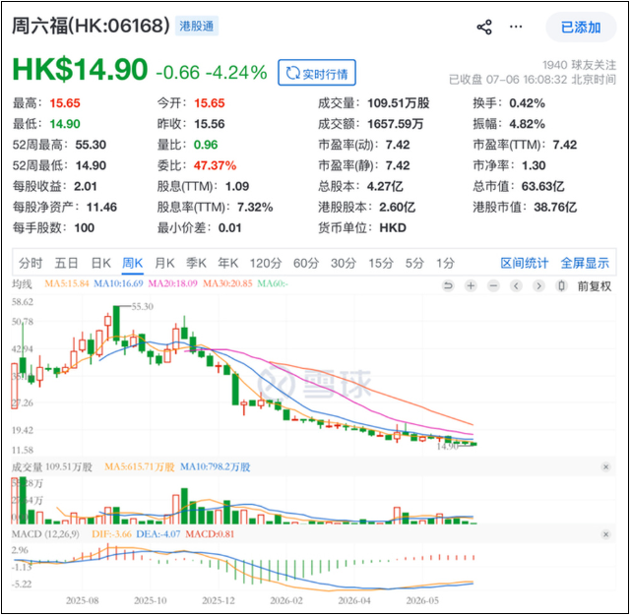Click the HK$14.90 current price

pos(80,70)
